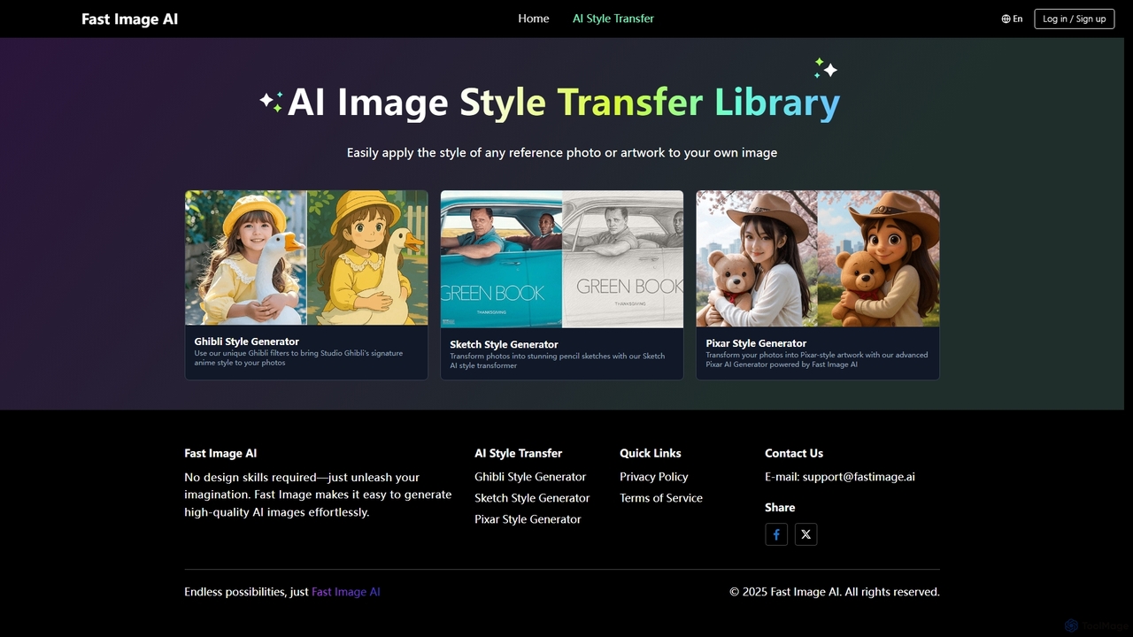The image size is (1133, 637).
Task: Open the Terms of Service link
Action: point(661,498)
